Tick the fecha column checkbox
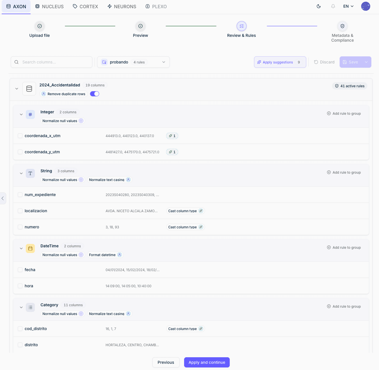Screen dimensions: 379x370 tap(20, 270)
